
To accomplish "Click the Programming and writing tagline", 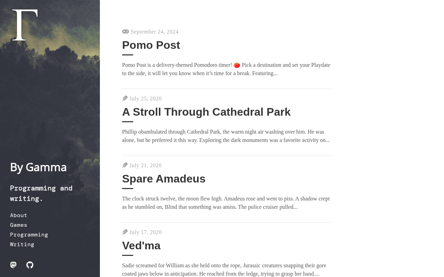I will [41, 194].
